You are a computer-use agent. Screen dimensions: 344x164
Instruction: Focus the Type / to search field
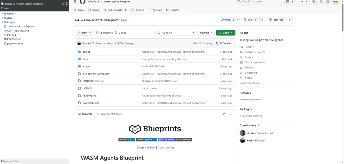(260, 2)
